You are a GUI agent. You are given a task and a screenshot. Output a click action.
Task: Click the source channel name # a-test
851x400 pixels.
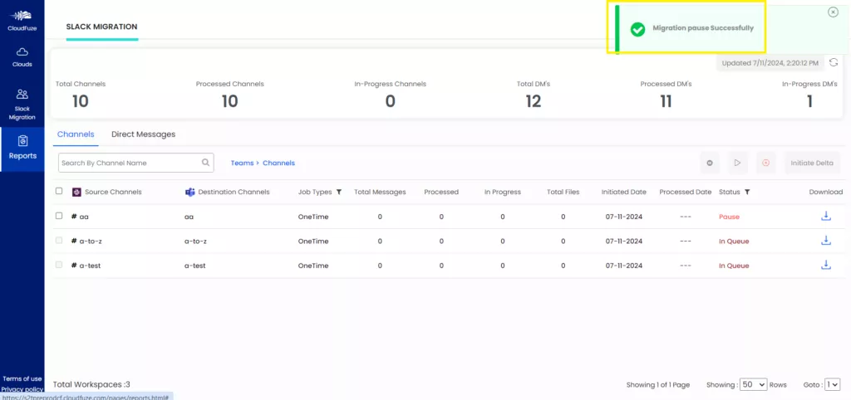[86, 266]
